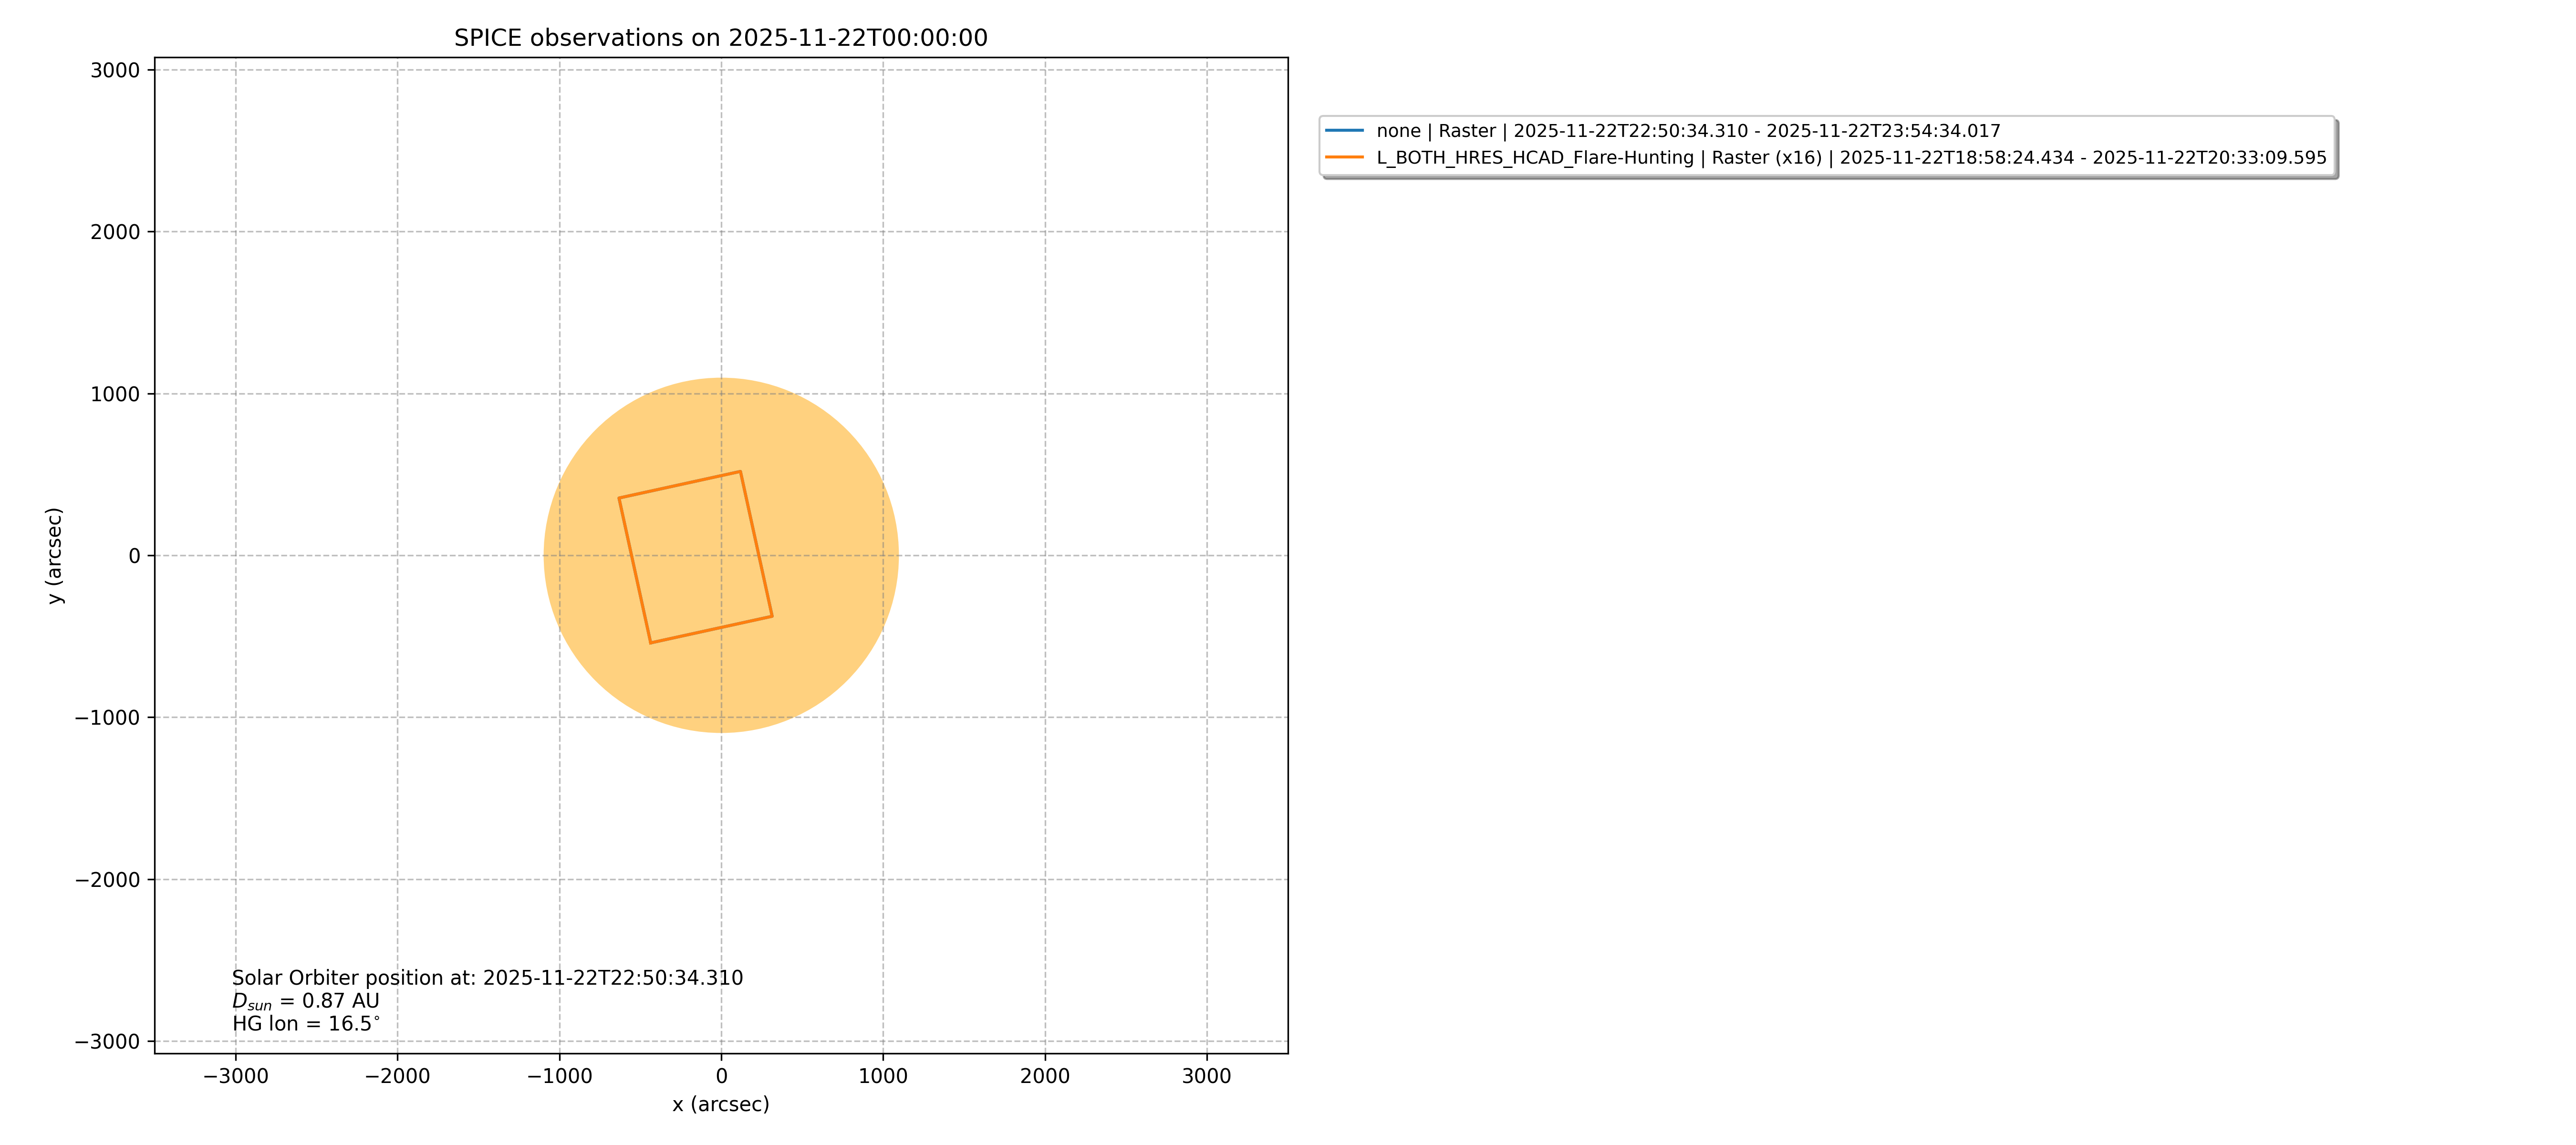Click the y-axis tick label '−2000'

pos(108,880)
